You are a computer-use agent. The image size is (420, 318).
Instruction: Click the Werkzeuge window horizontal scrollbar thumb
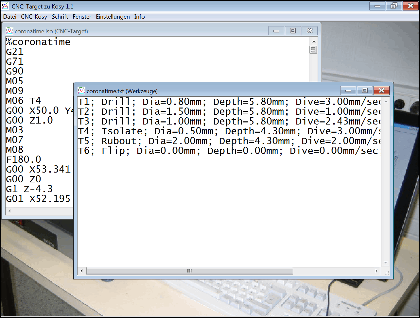(190, 271)
